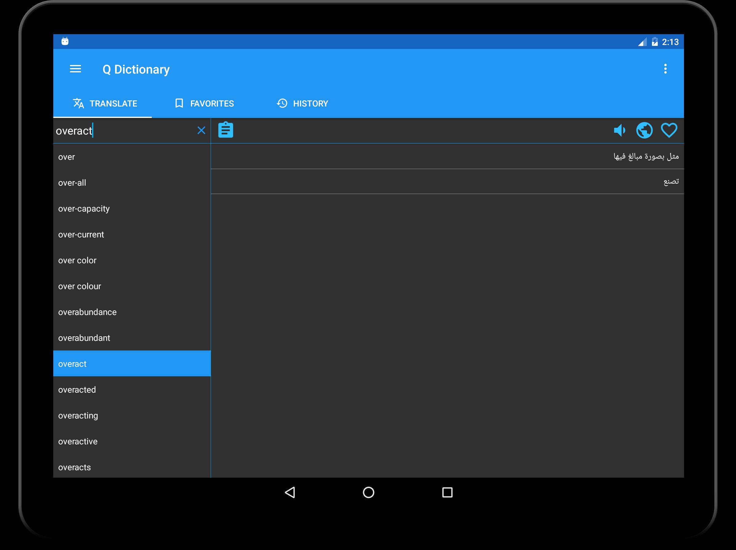
Task: Open the three-dot overflow menu
Action: click(665, 69)
